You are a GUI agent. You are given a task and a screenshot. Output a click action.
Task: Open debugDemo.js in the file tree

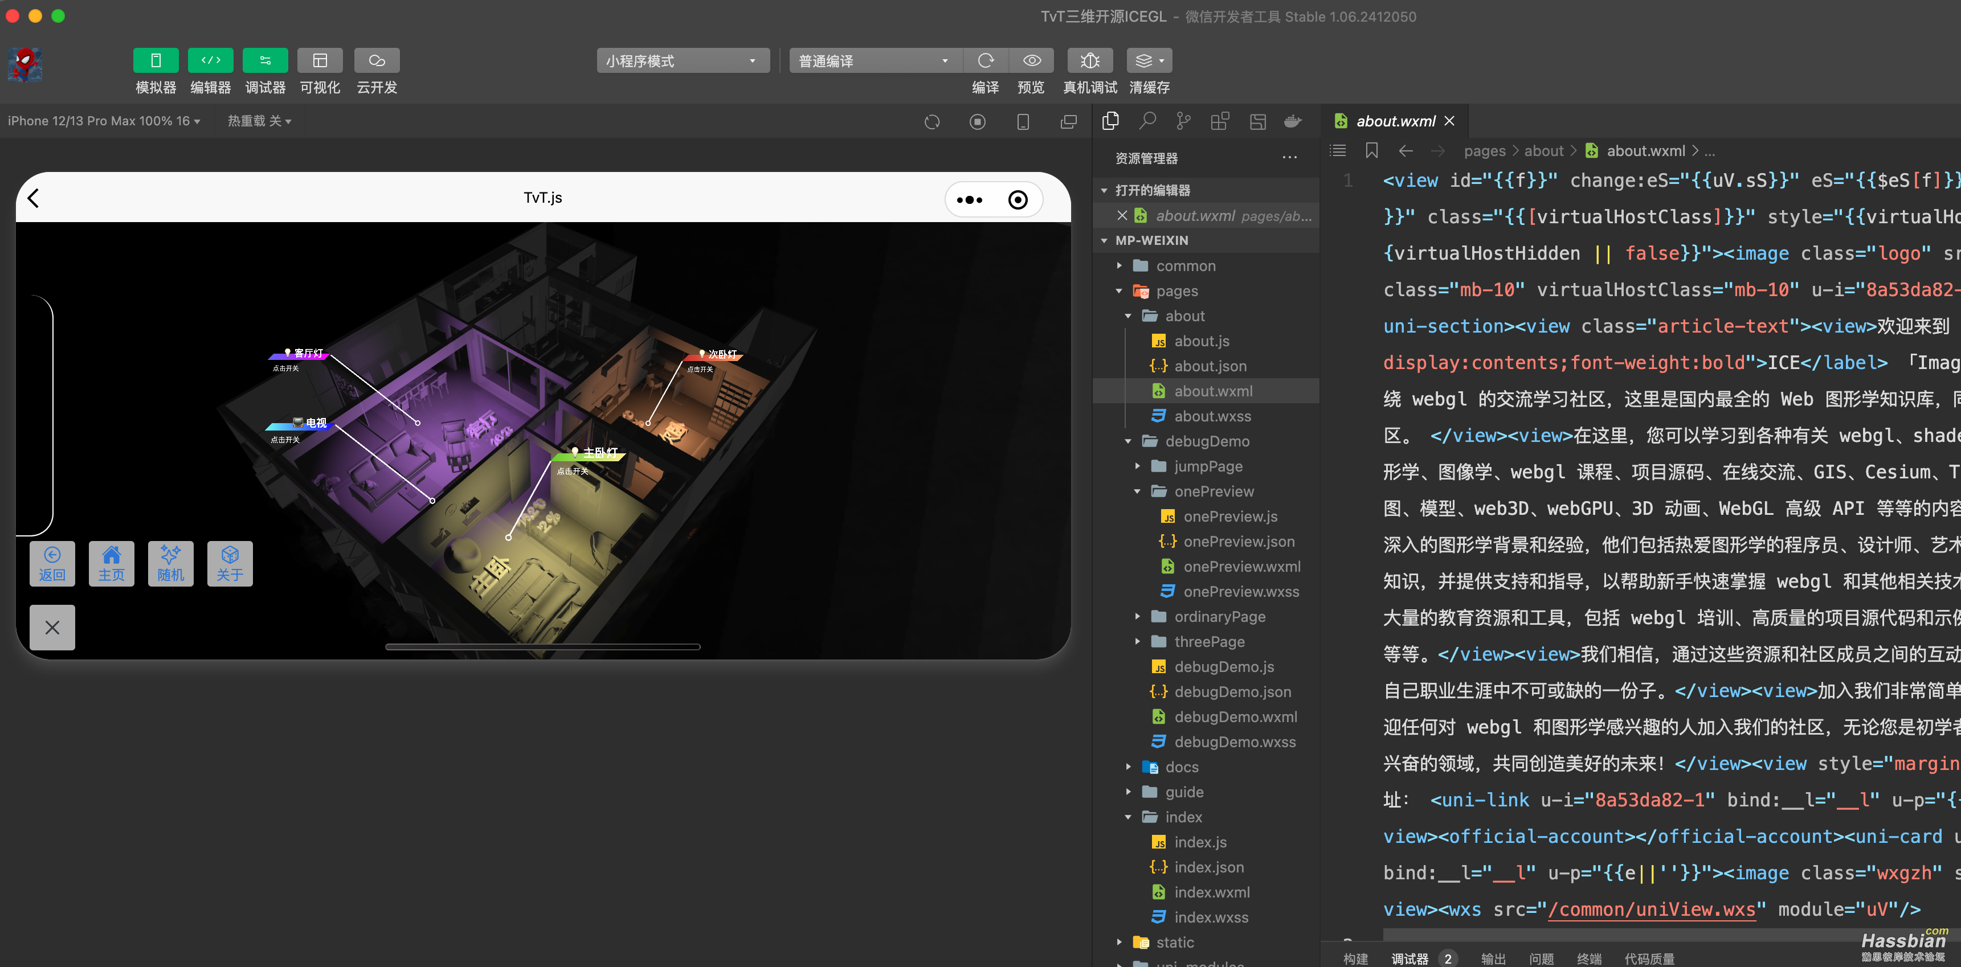(1207, 666)
